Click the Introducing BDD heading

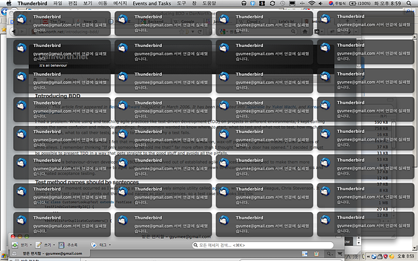click(57, 96)
